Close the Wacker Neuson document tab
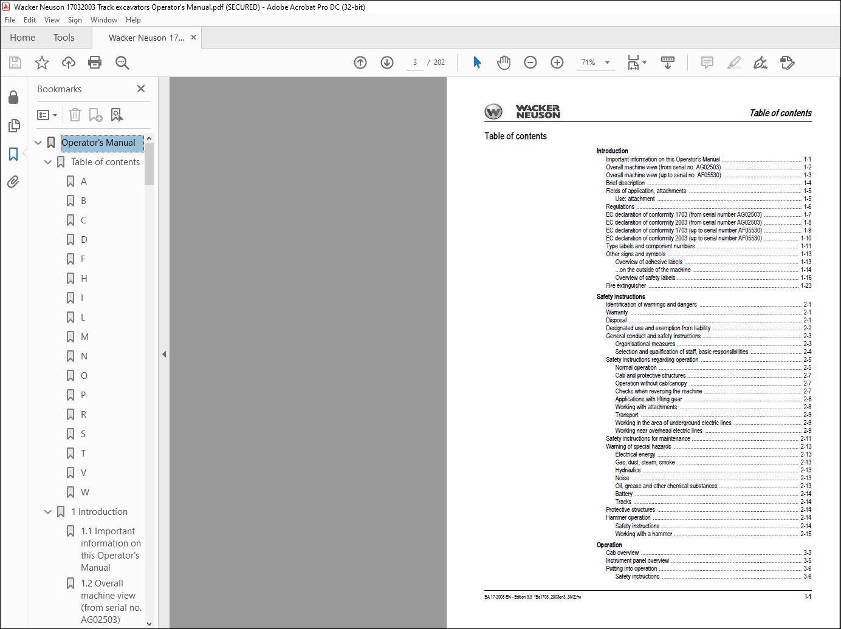Screen dimensions: 841x629 click(x=193, y=38)
